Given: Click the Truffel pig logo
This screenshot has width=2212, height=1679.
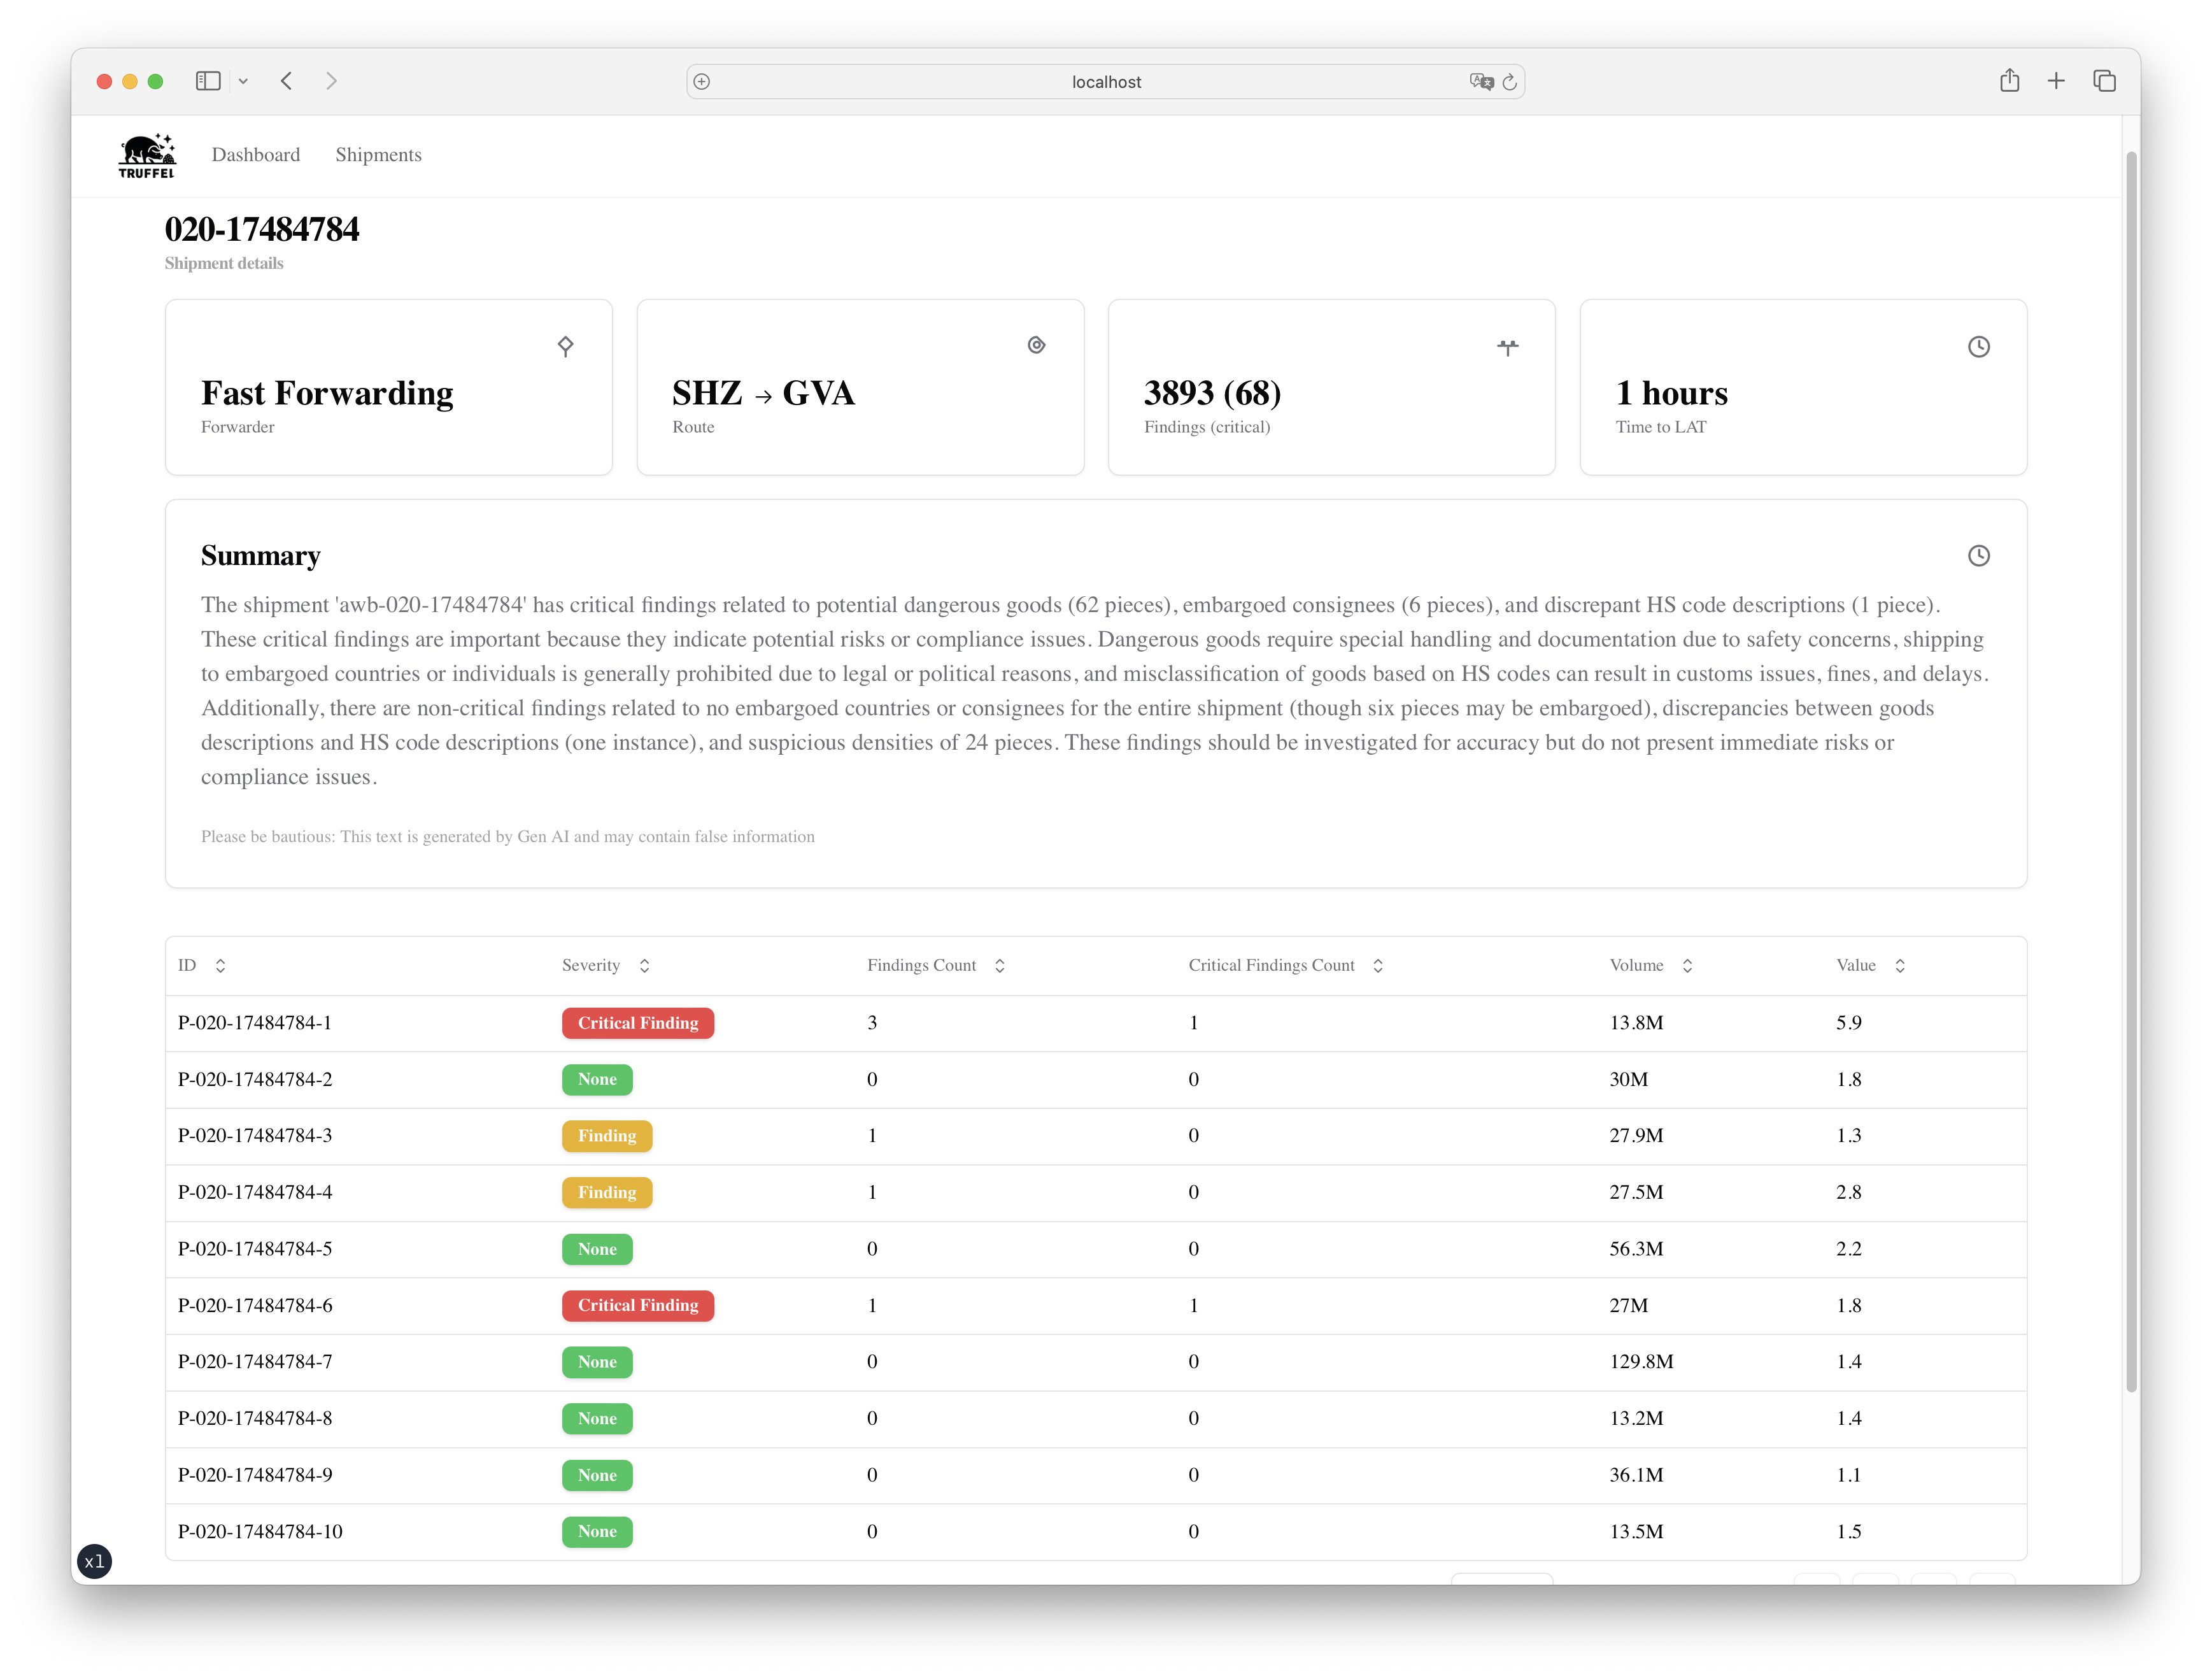Looking at the screenshot, I should (147, 156).
